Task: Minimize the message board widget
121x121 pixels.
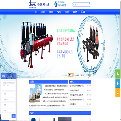Action: click(x=15, y=76)
